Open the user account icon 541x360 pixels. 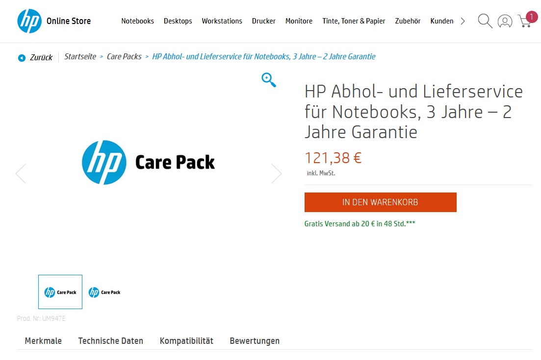pyautogui.click(x=505, y=21)
